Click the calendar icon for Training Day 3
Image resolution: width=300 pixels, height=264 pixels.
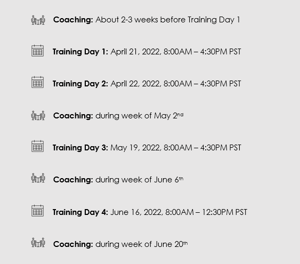tap(37, 146)
